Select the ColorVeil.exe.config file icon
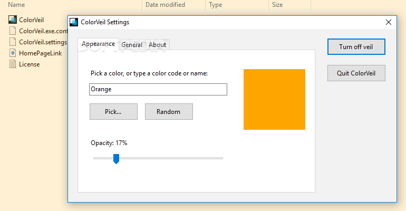 pos(13,31)
